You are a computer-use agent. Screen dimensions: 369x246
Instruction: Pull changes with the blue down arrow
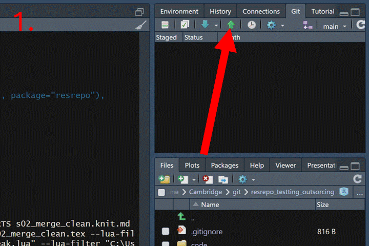205,25
